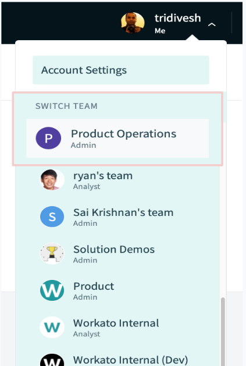
Task: Switch to Solution Demos team
Action: click(117, 254)
